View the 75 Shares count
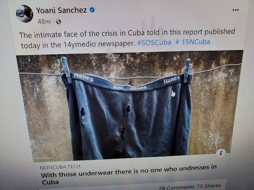This screenshot has height=190, width=254. [x=209, y=186]
